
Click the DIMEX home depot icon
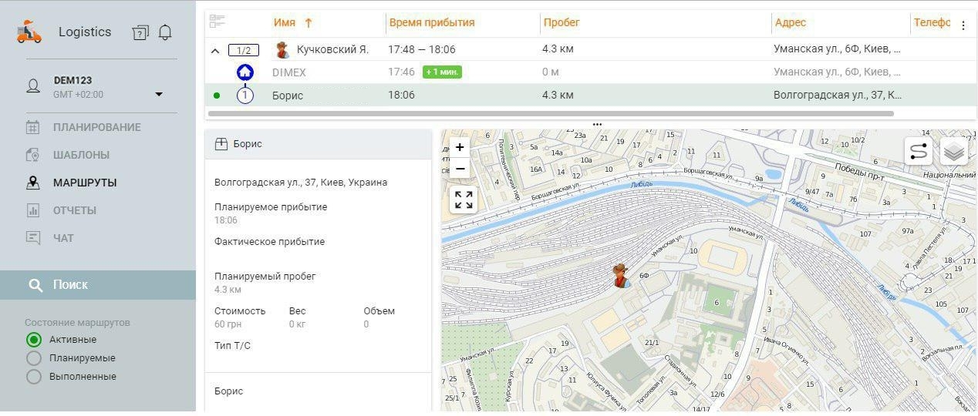[x=244, y=72]
